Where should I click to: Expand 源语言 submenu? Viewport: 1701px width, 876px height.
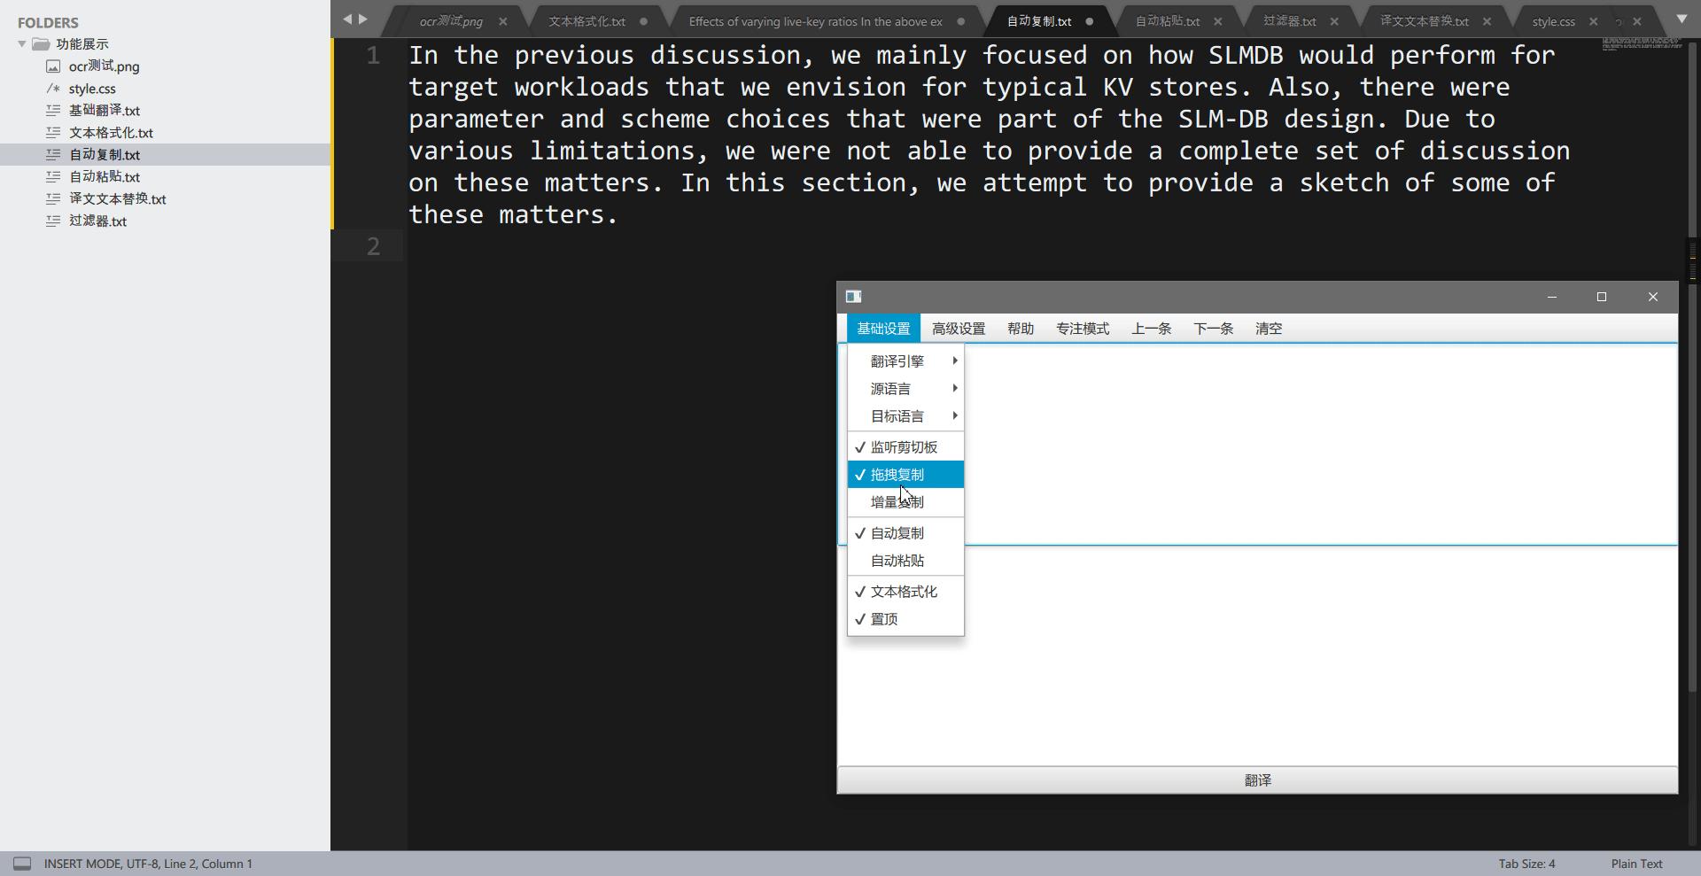pyautogui.click(x=905, y=389)
